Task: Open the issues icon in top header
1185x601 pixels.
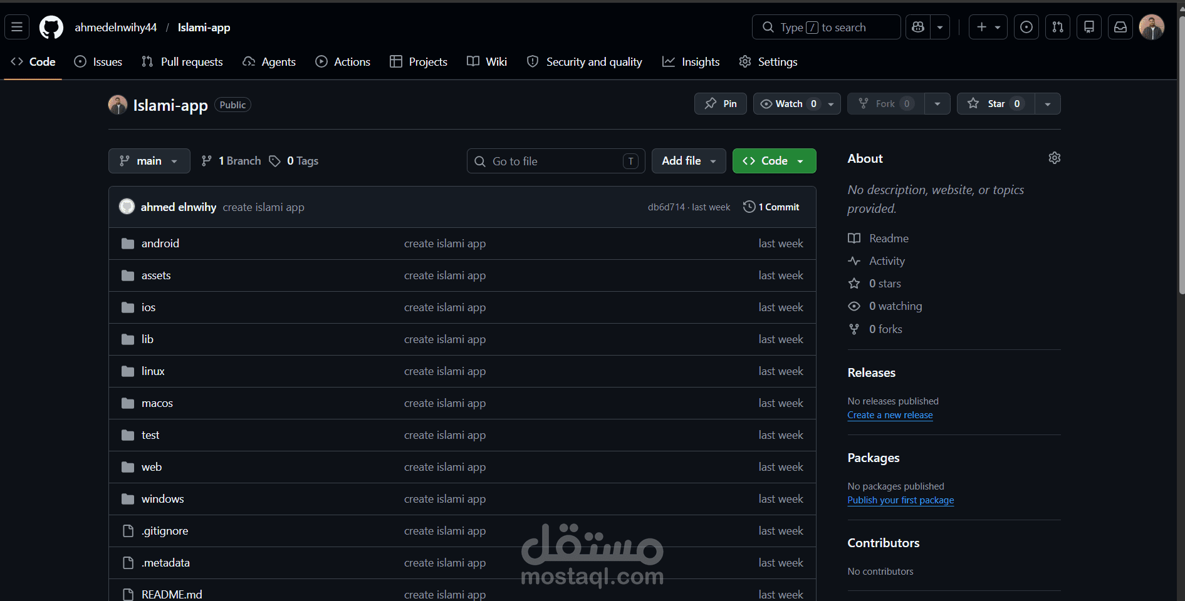Action: (1026, 27)
